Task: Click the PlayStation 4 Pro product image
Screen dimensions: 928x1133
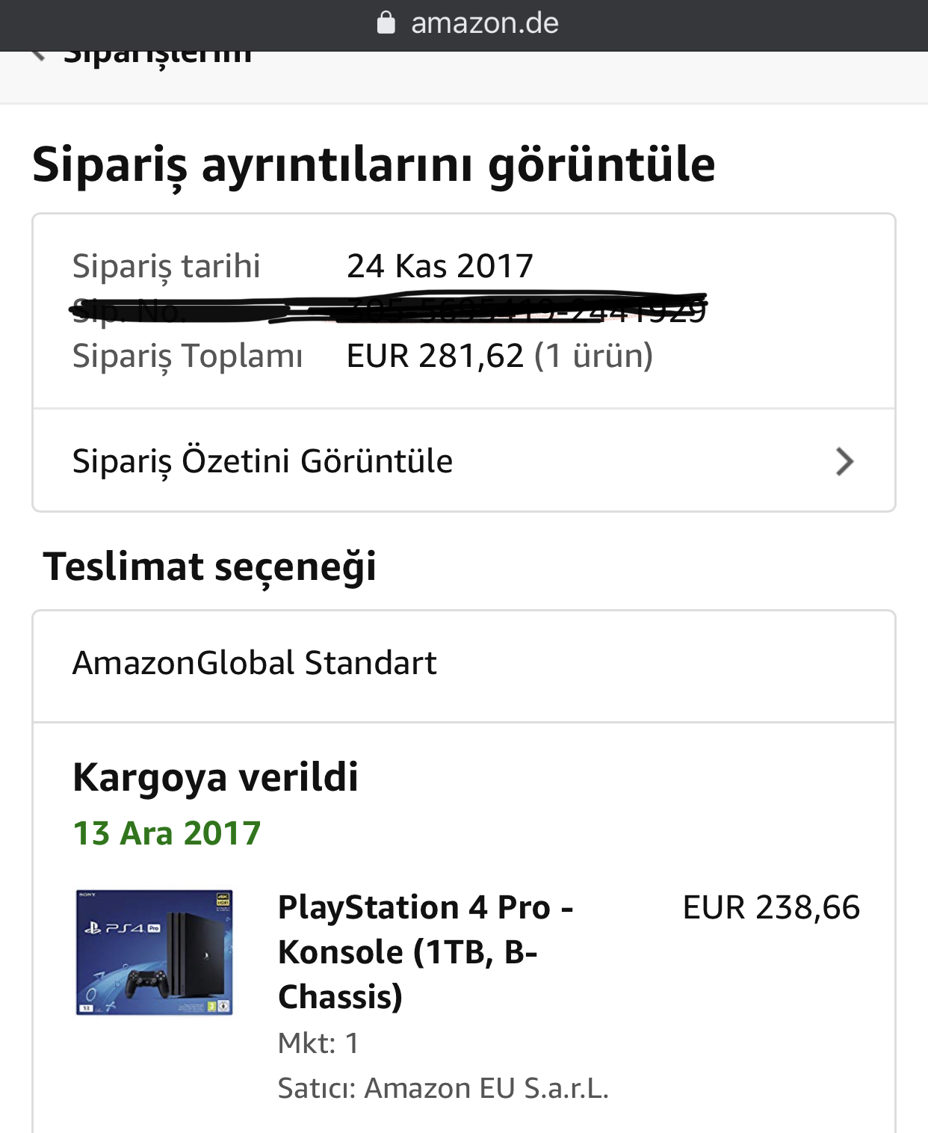Action: pos(155,952)
